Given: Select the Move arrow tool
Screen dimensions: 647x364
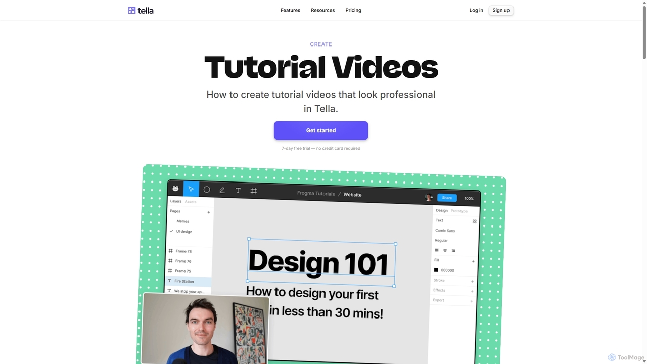Looking at the screenshot, I should pos(191,189).
